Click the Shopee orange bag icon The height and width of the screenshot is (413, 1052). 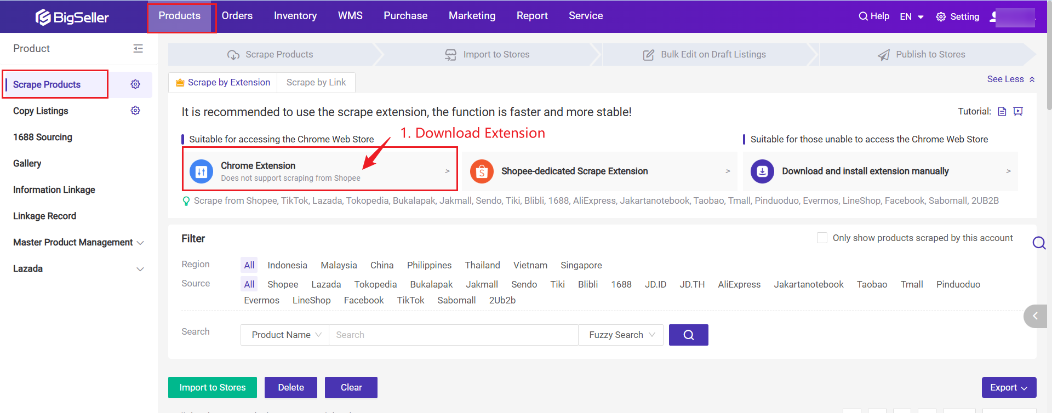(482, 171)
